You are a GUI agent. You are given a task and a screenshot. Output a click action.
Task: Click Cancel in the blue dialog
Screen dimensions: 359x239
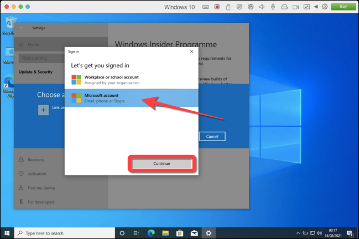212,136
